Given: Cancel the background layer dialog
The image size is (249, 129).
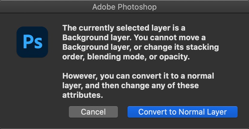Looking at the screenshot, I should click(x=93, y=112).
